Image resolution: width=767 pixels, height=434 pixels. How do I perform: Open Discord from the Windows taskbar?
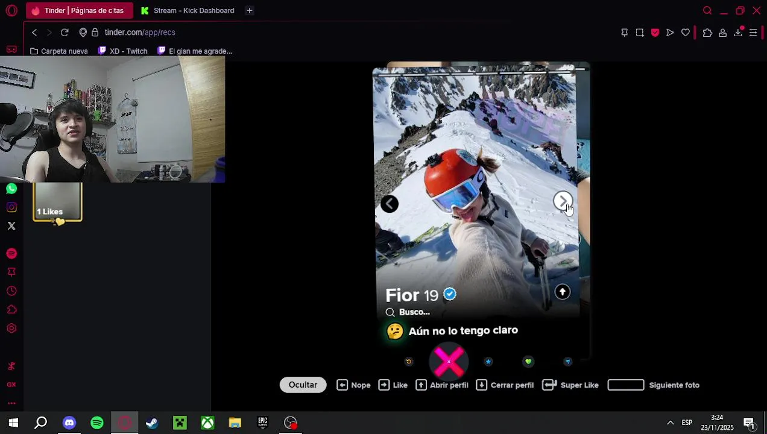[69, 423]
